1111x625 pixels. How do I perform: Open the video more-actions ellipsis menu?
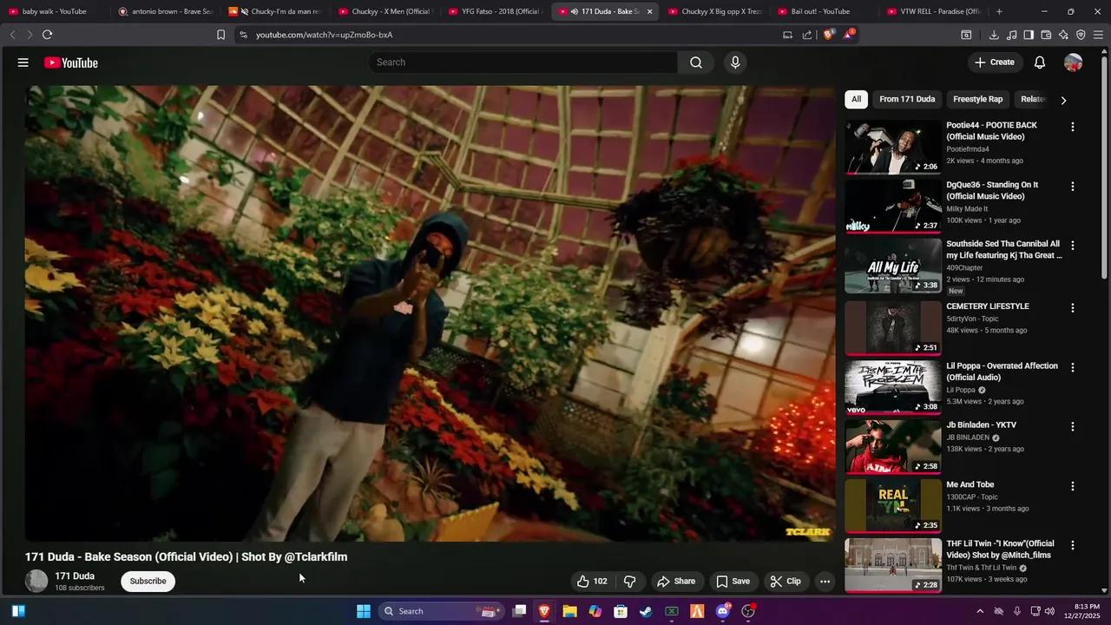click(824, 581)
